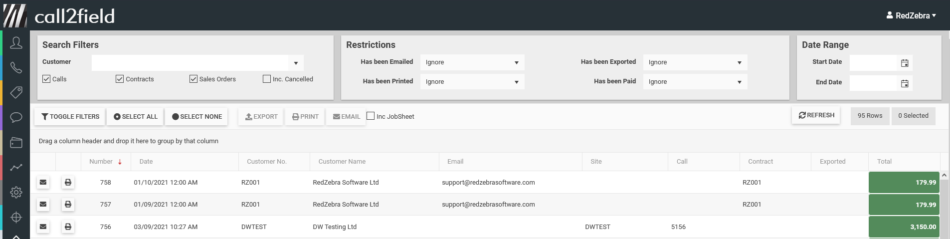Viewport: 950px width, 239px height.
Task: Click the Refresh button
Action: (x=816, y=115)
